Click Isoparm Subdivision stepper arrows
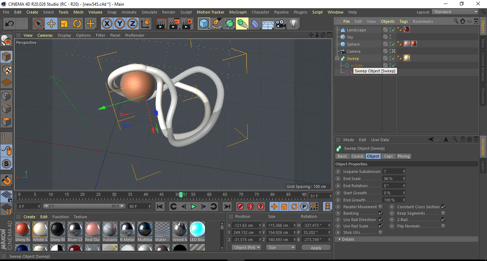The width and height of the screenshot is (487, 261). 404,172
